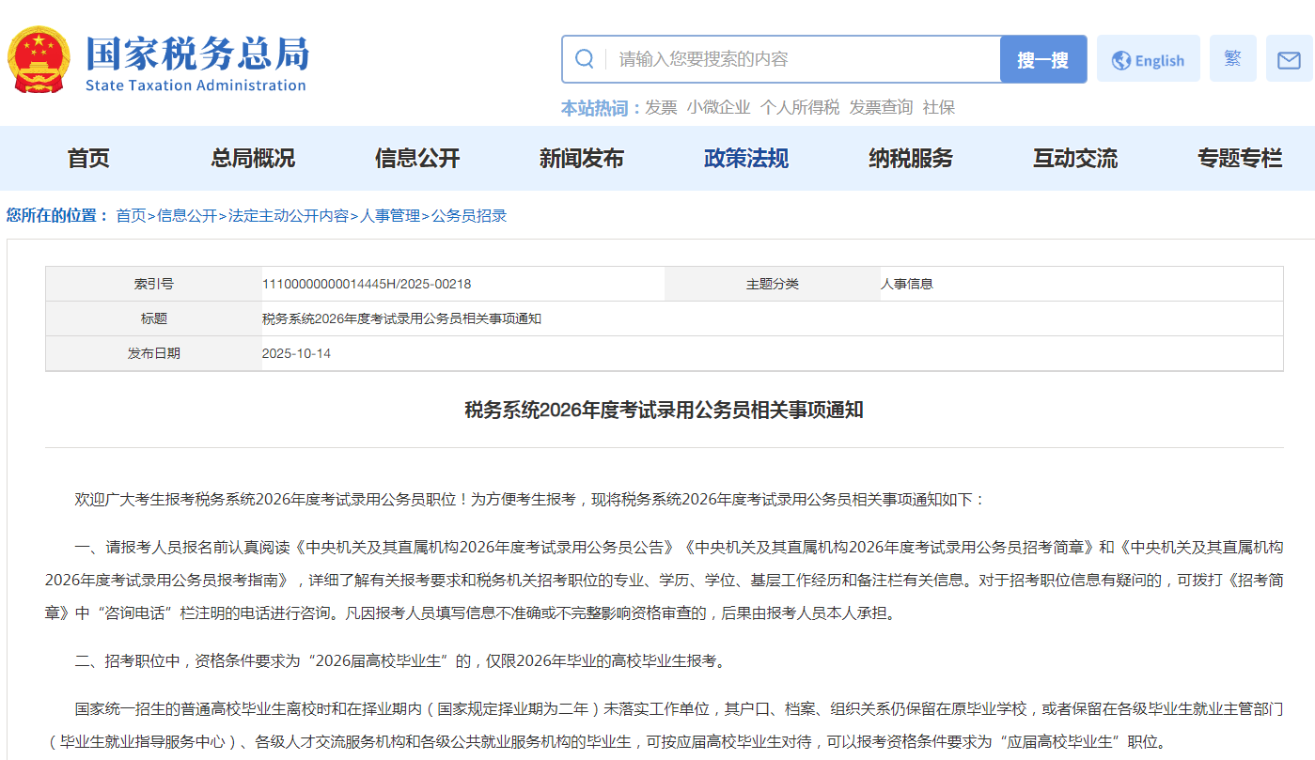Viewport: 1315px width, 760px height.
Task: Open the 总局概况 menu
Action: click(253, 159)
